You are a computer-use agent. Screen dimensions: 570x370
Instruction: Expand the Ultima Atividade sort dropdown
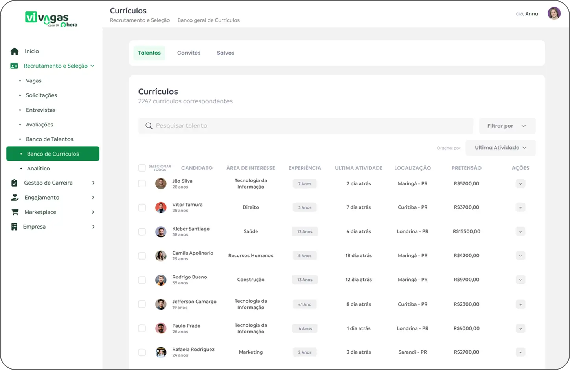click(500, 148)
